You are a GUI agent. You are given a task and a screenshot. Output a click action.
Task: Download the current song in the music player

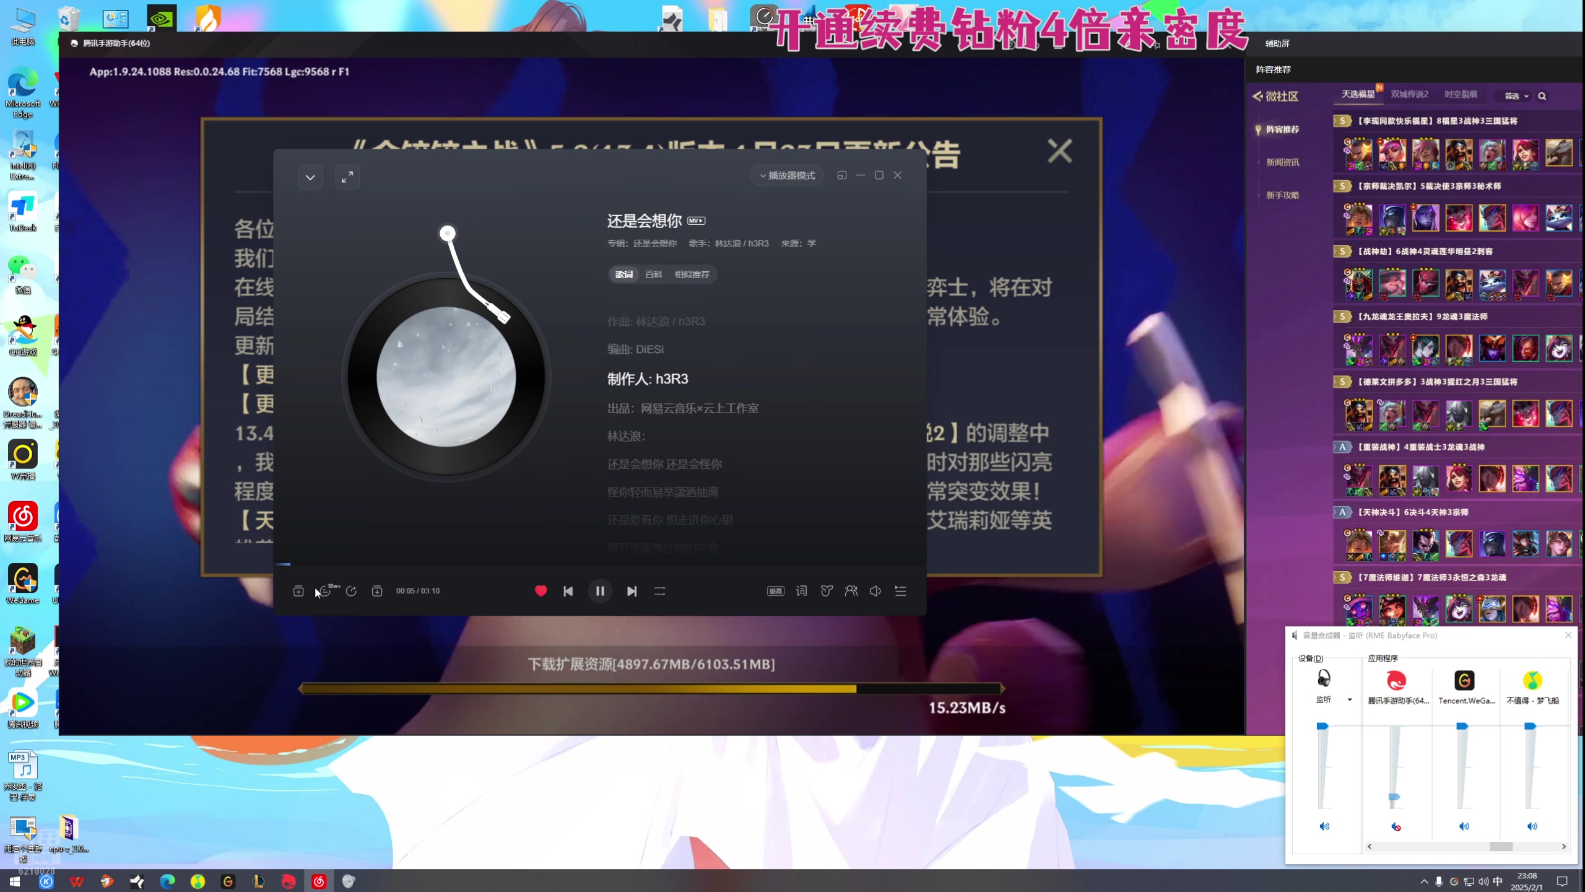tap(377, 591)
